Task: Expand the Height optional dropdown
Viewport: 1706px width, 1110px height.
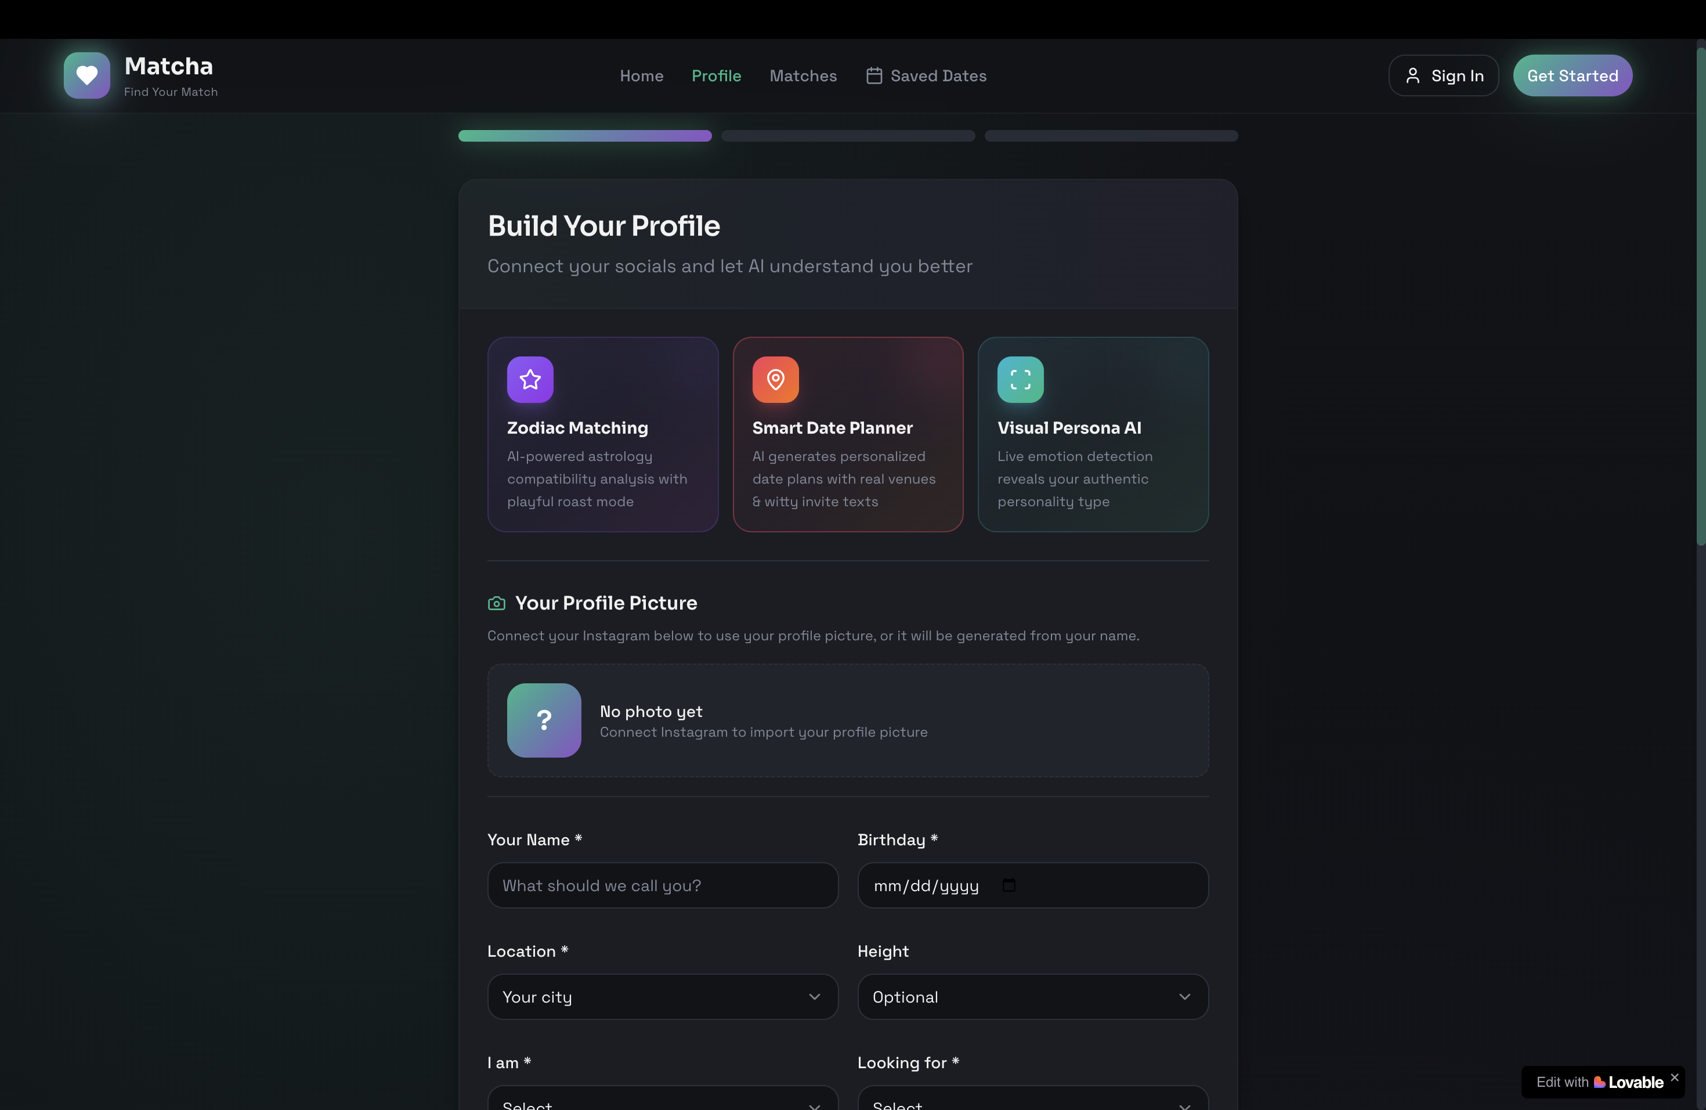Action: click(x=1032, y=997)
